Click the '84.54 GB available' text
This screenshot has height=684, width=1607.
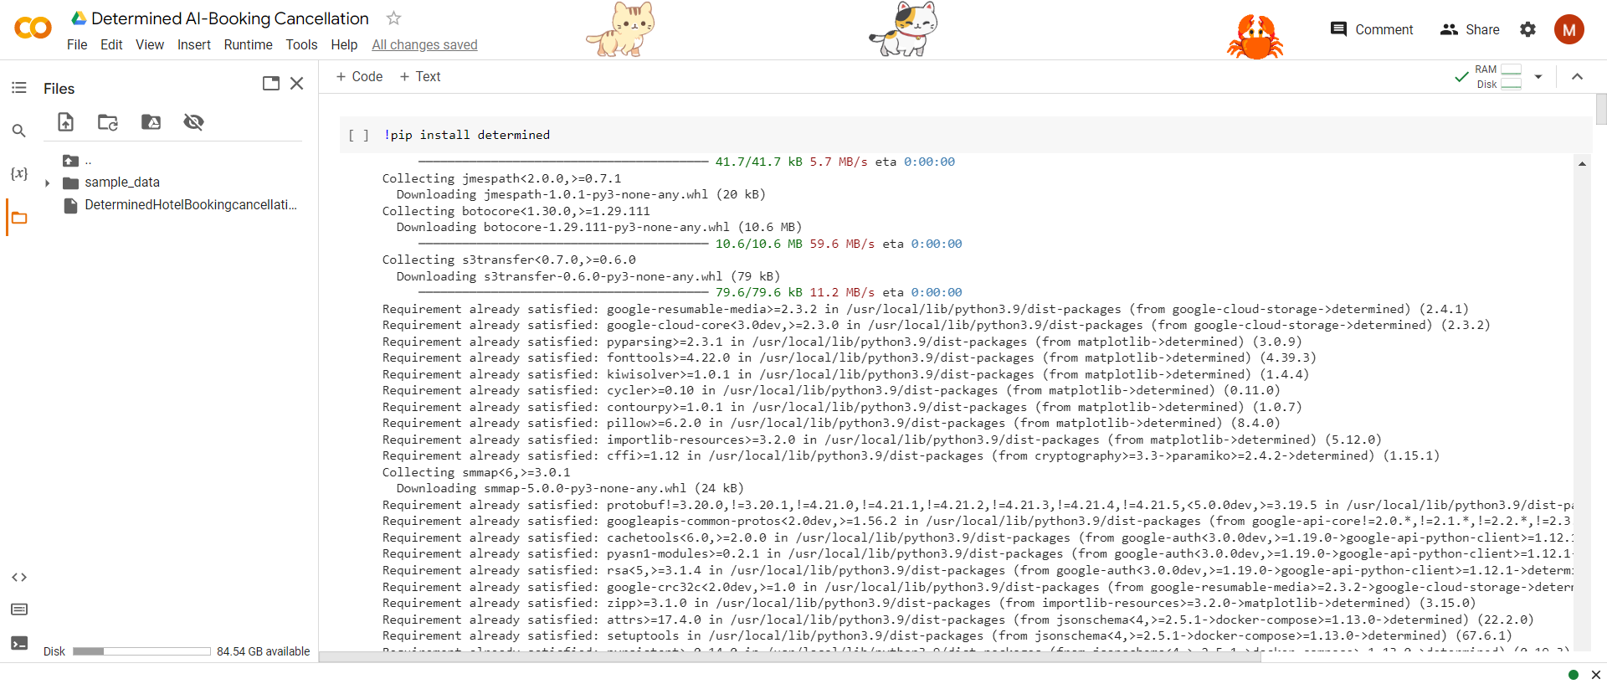(x=263, y=651)
